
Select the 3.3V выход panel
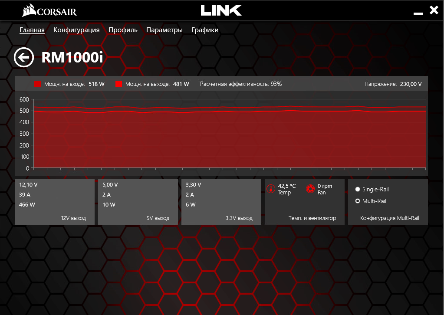click(221, 202)
